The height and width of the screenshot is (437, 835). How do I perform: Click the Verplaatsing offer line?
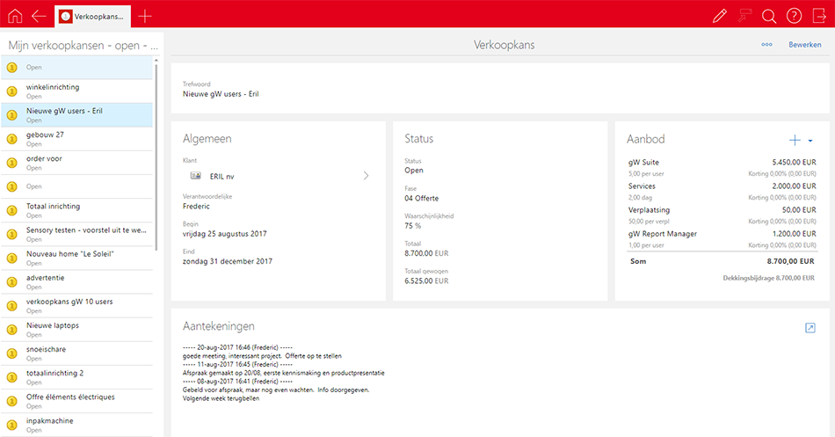[722, 215]
